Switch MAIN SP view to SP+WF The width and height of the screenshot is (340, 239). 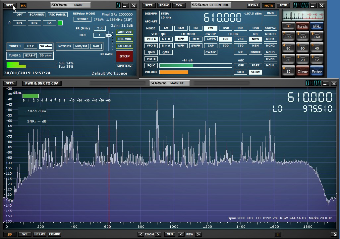[40, 234]
